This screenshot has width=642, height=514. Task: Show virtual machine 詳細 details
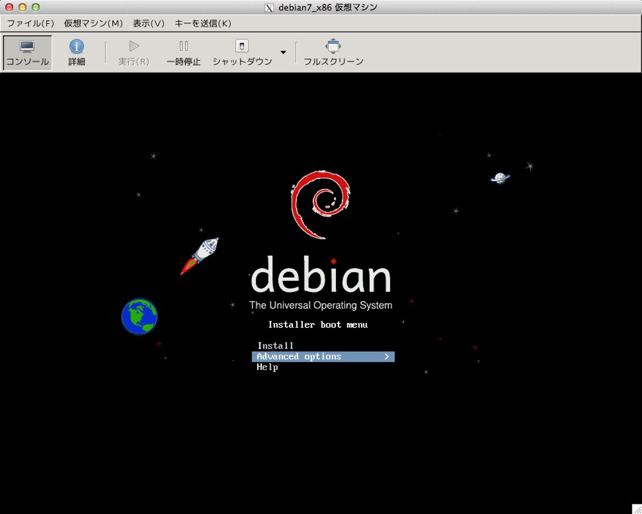coord(77,53)
